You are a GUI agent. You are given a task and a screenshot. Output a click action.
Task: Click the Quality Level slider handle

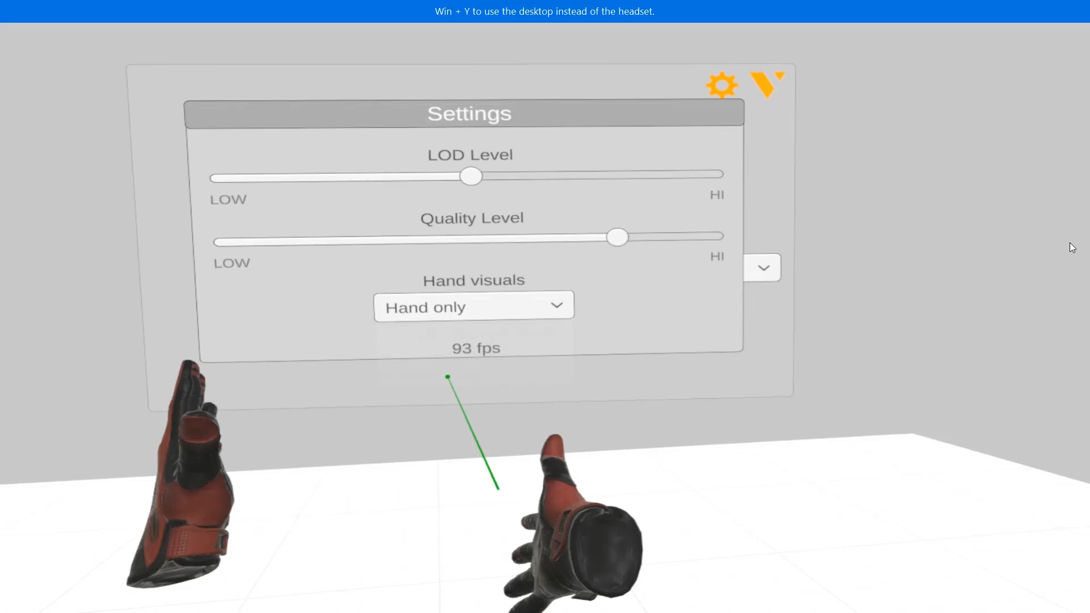pyautogui.click(x=617, y=237)
